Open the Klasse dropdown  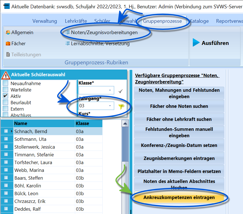[110, 90]
